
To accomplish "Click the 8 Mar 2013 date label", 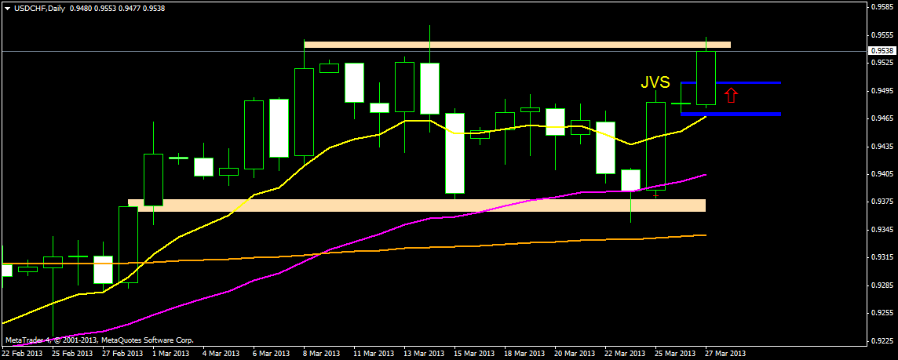I will (x=323, y=354).
